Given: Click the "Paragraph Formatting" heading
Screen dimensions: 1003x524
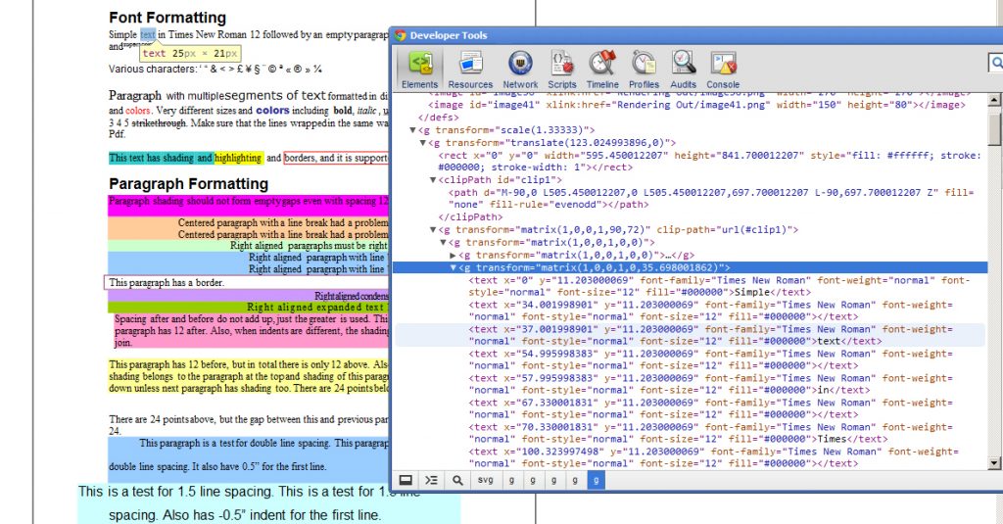Looking at the screenshot, I should [x=189, y=183].
